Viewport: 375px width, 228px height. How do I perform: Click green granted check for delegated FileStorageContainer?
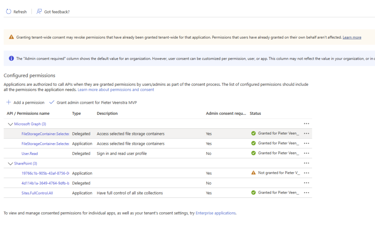click(x=253, y=133)
